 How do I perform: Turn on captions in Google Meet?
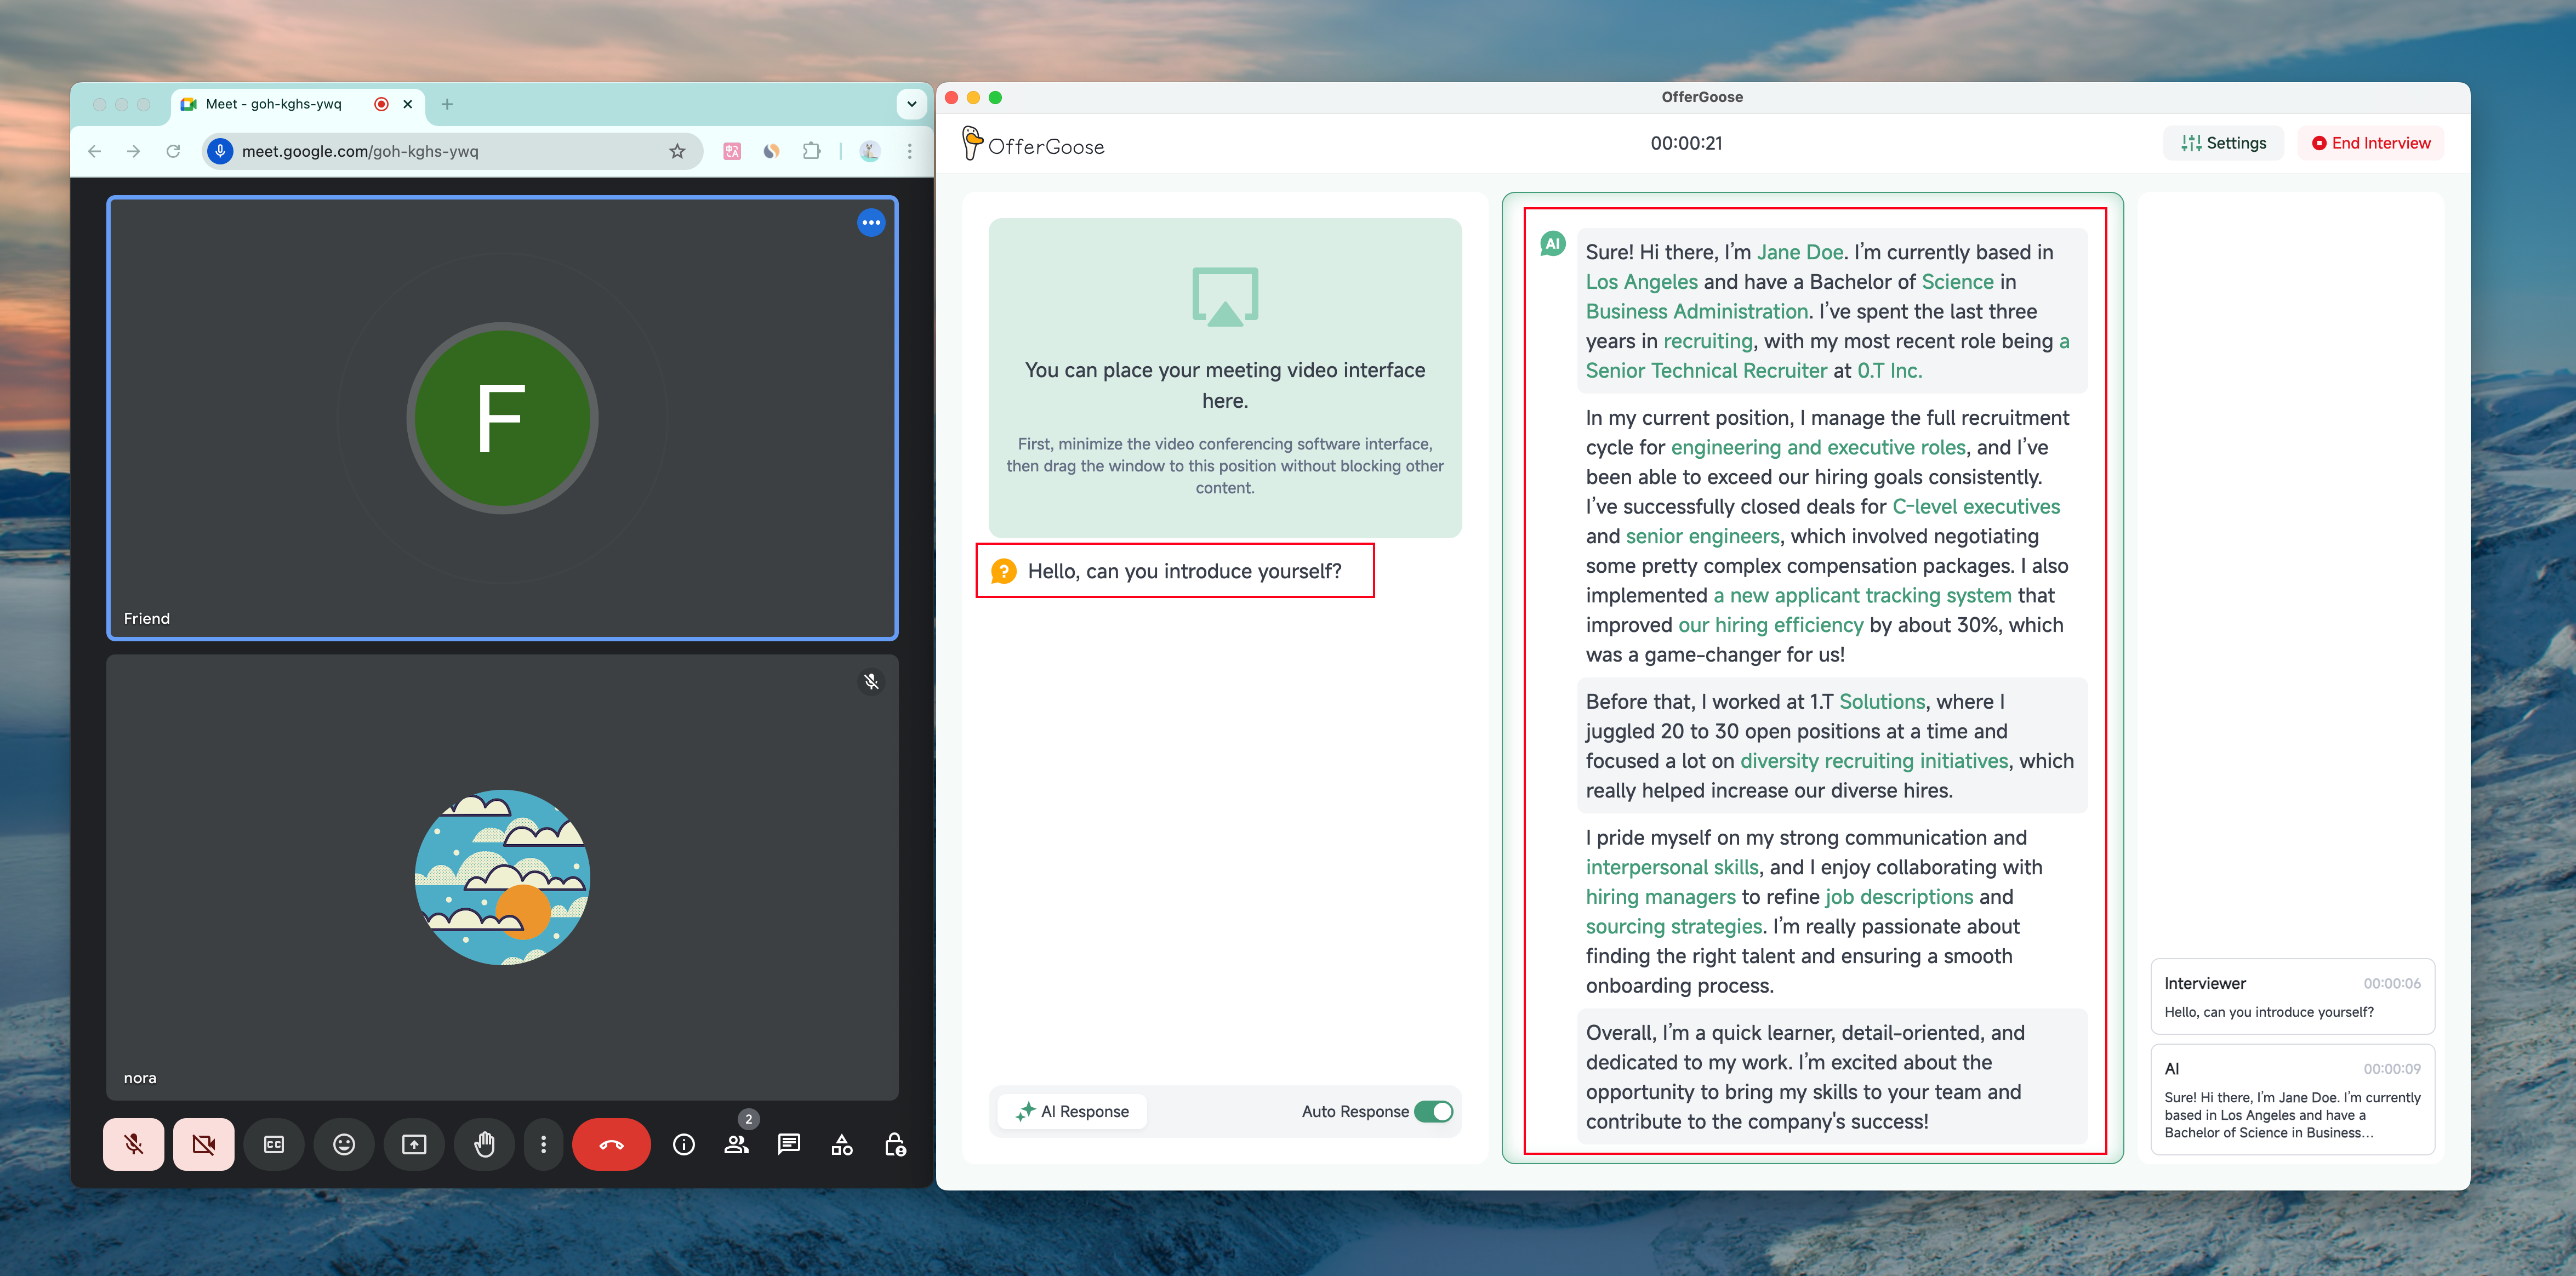(x=273, y=1144)
